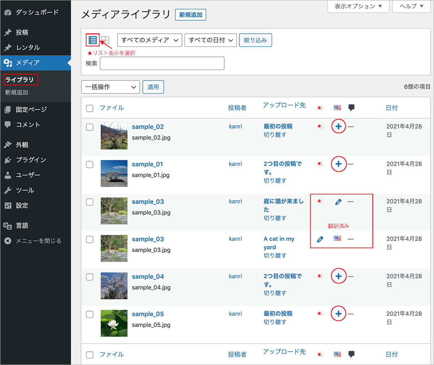This screenshot has width=434, height=365.
Task: Select 新規追加 submenu under メディア
Action: point(17,92)
